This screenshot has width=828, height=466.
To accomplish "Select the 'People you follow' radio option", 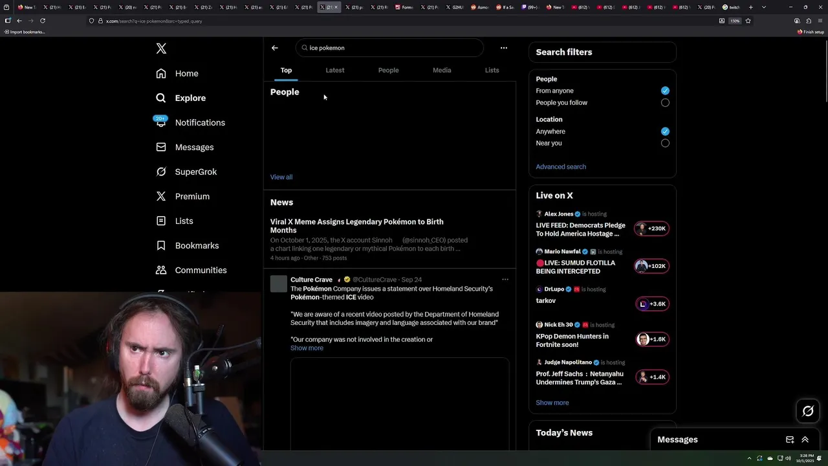I will click(665, 103).
